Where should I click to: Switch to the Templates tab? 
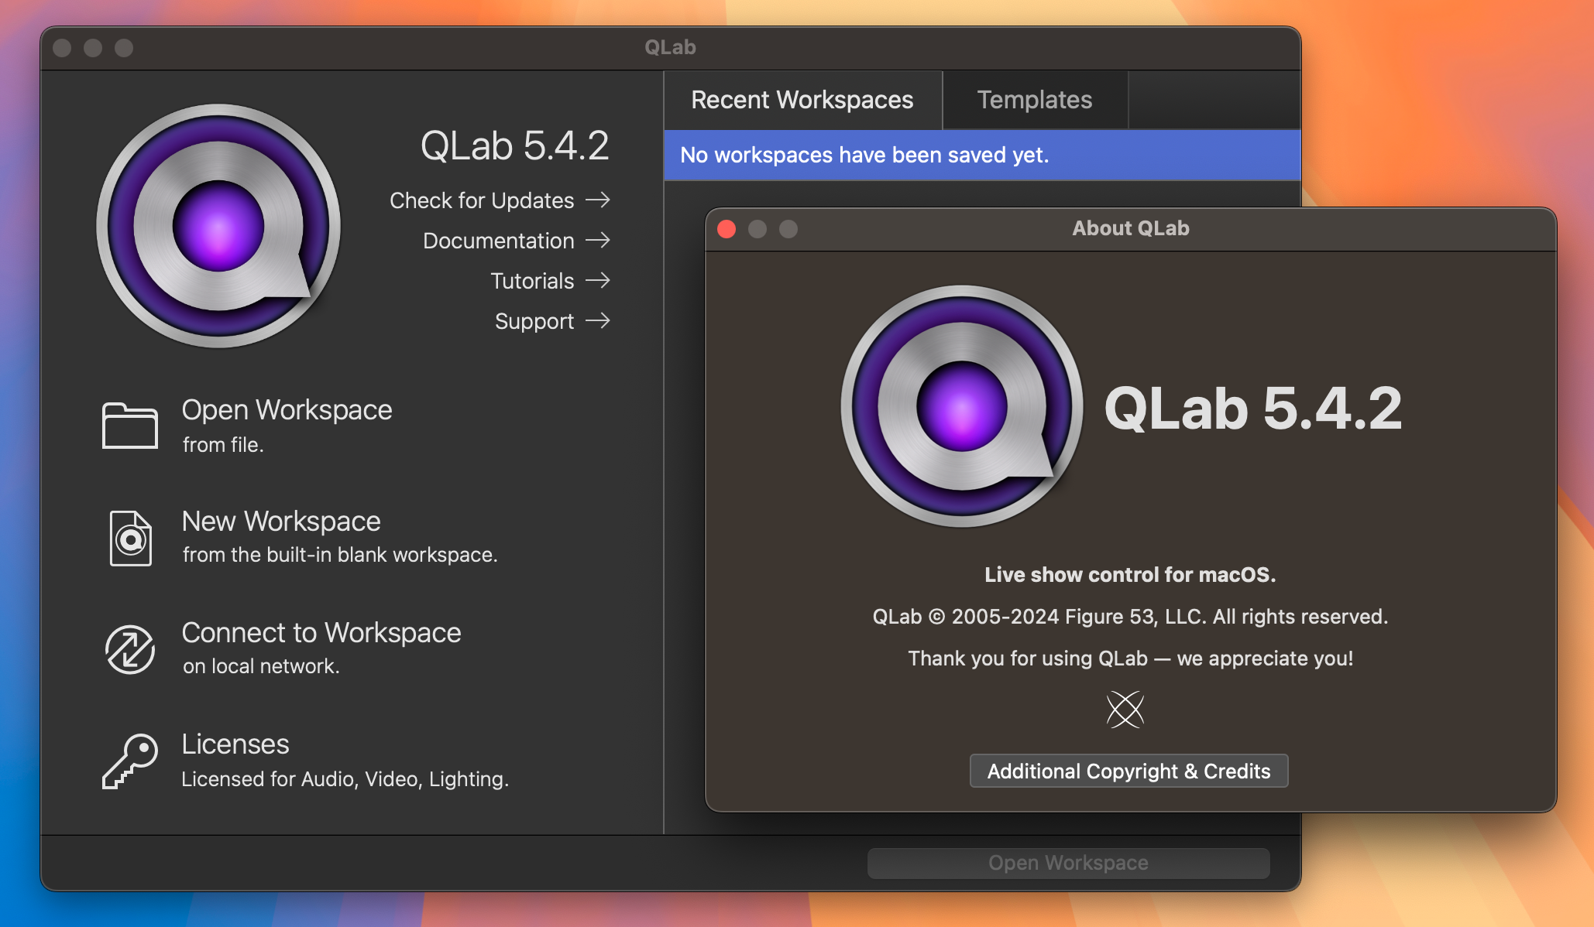click(1035, 100)
